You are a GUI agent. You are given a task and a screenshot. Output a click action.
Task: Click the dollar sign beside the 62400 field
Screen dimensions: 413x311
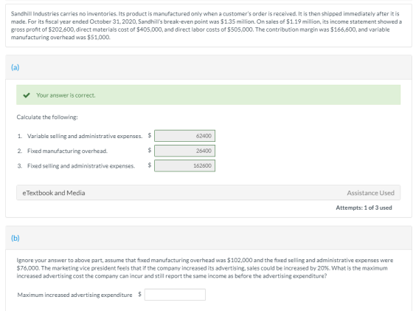click(149, 135)
